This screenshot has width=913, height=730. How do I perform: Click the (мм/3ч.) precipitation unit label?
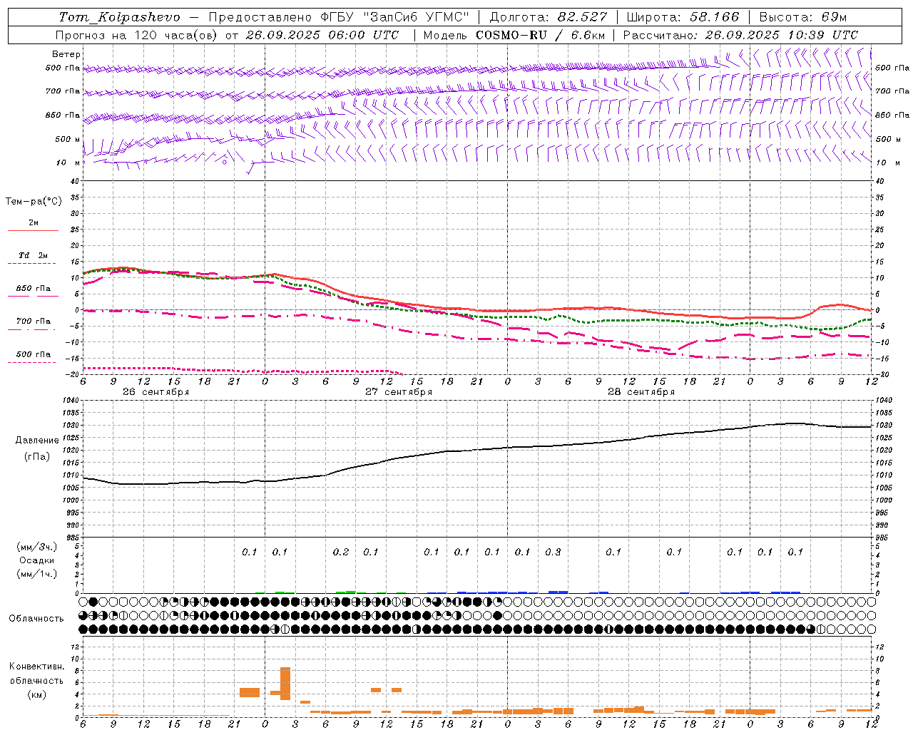click(x=37, y=547)
